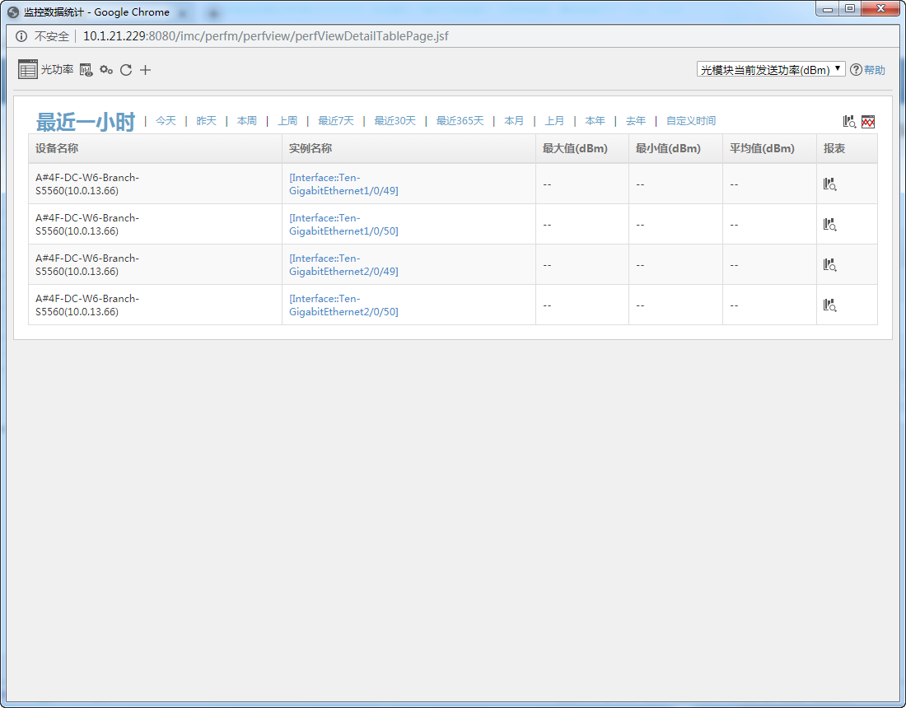Switch to chart view with the red graph icon
This screenshot has height=708, width=906.
(868, 121)
